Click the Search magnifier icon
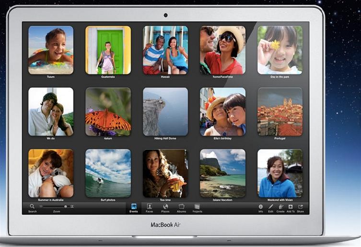The image size is (361, 247). tap(32, 206)
